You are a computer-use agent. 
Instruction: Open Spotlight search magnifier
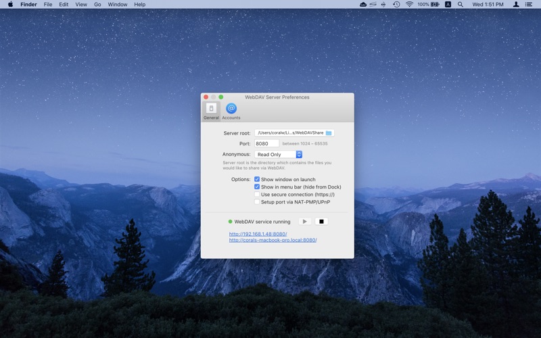pyautogui.click(x=461, y=5)
